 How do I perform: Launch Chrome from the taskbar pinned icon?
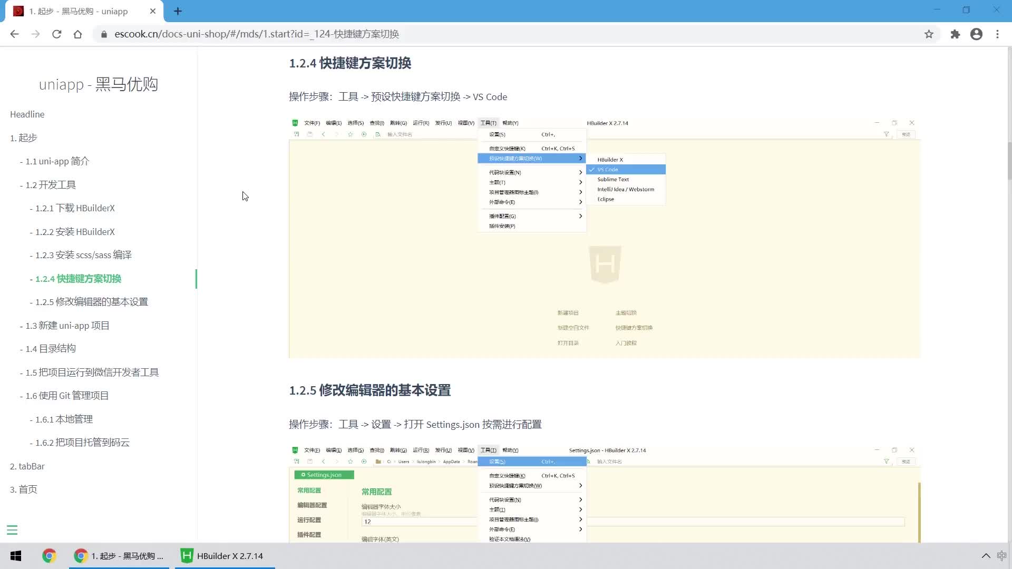click(x=49, y=556)
